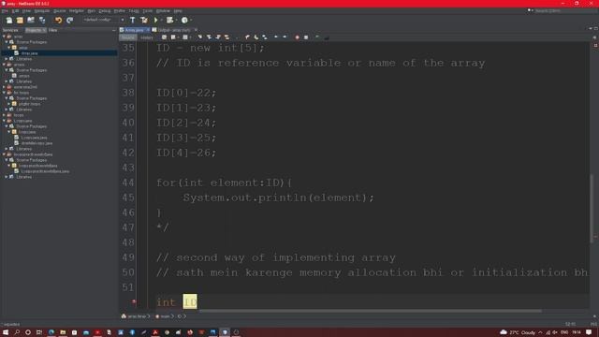Click the main breadcrumb below editor
The width and height of the screenshot is (599, 337).
coord(165,316)
